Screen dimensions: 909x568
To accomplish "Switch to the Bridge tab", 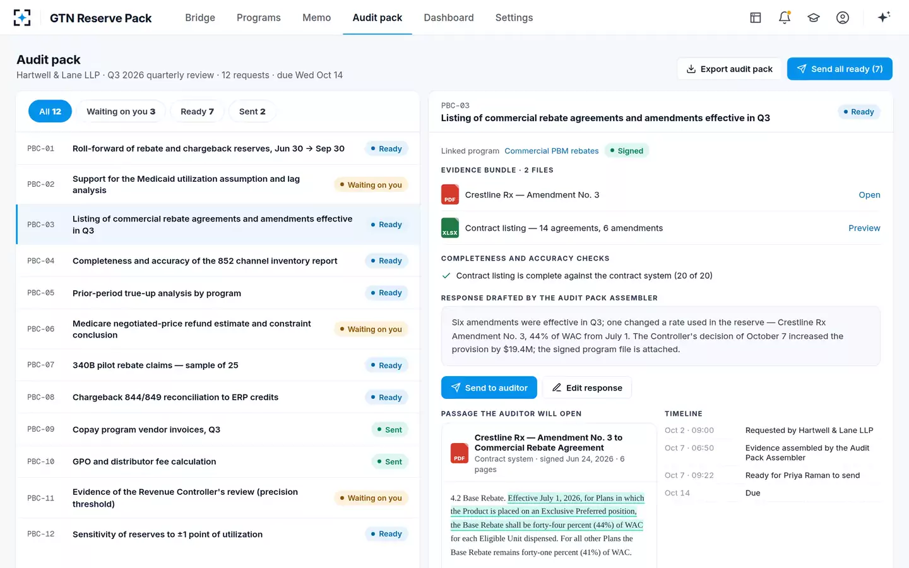I will pos(200,18).
